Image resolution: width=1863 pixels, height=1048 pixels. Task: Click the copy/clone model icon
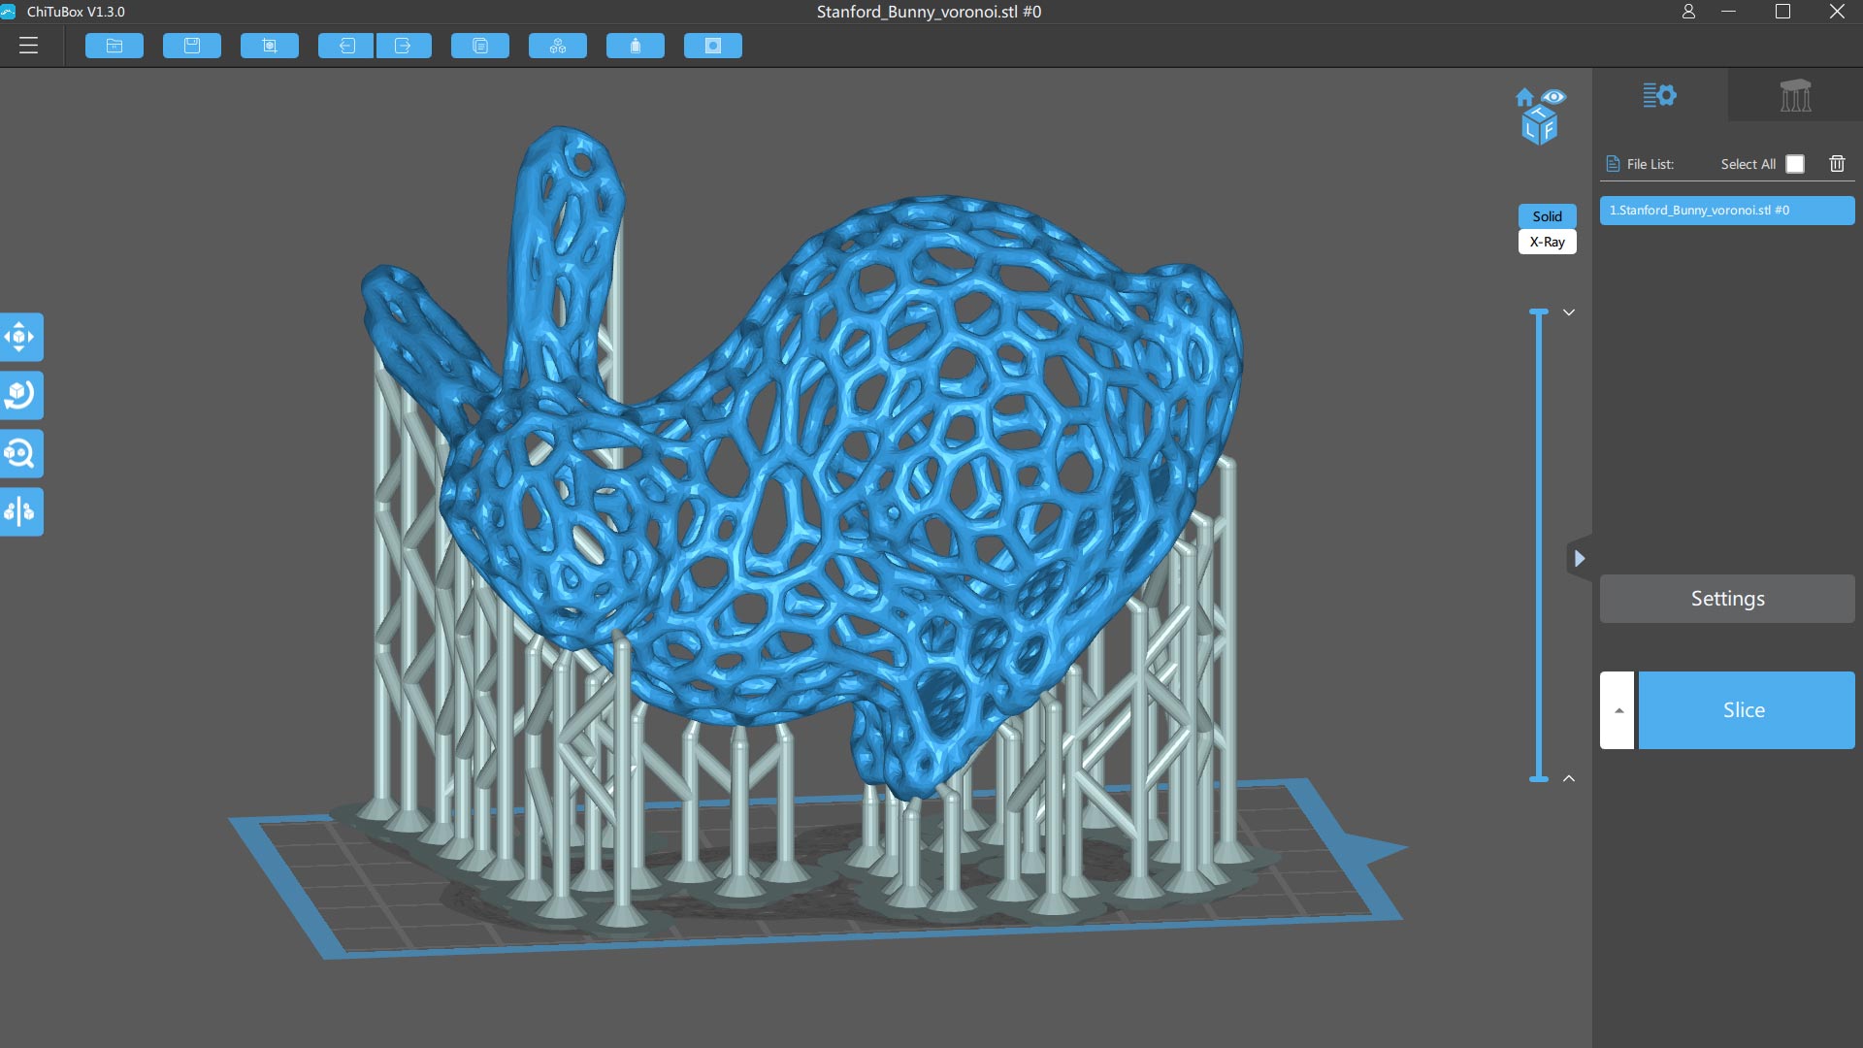(480, 46)
